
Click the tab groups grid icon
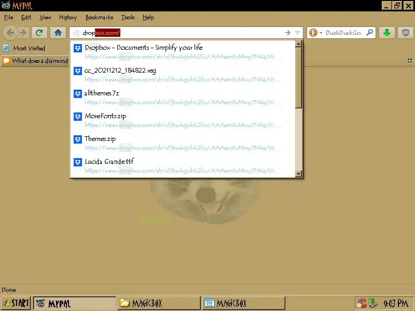tap(410, 61)
